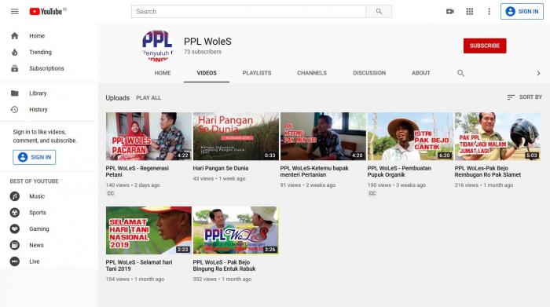Click the 73 subscribers text
Screen dimensions: 550x307
(x=203, y=52)
